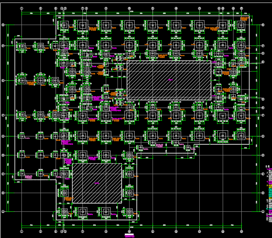Select grid axis bubble 1 at top-left corner
The height and width of the screenshot is (238, 272).
(22, 8)
